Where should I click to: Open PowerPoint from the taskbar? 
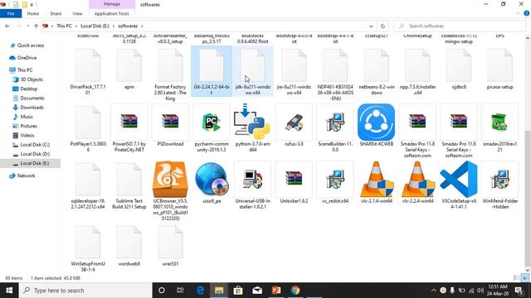(x=276, y=291)
